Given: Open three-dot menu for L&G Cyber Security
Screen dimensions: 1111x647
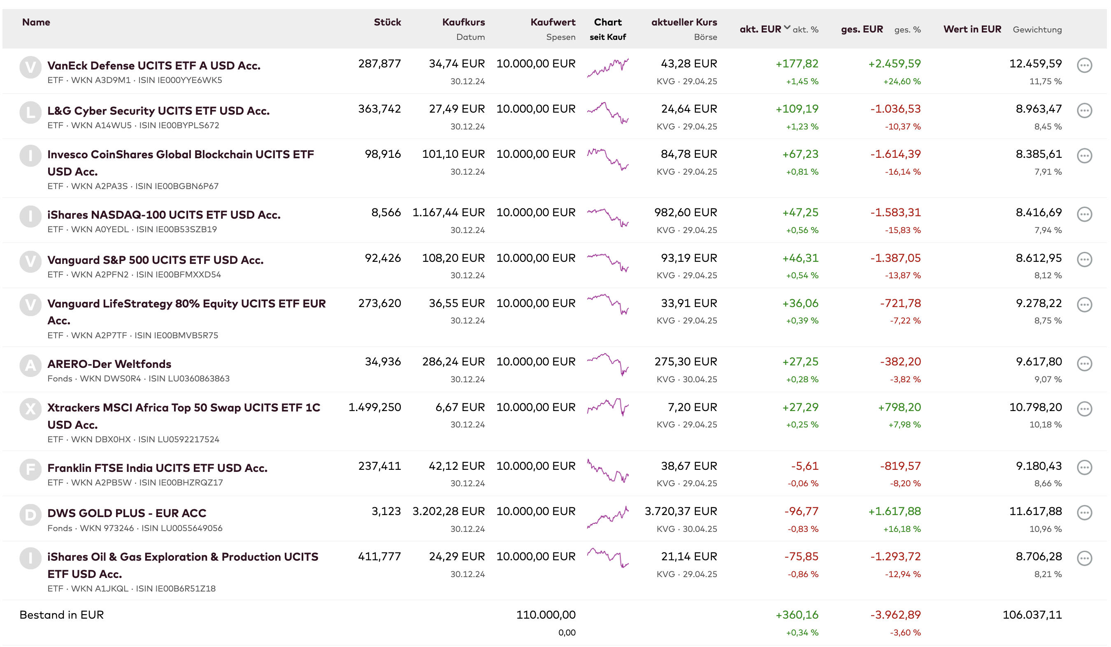Looking at the screenshot, I should click(1084, 111).
